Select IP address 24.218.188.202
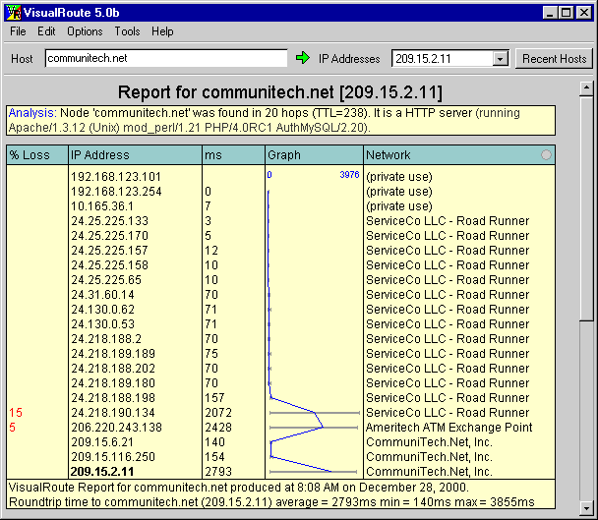The image size is (598, 520). pos(113,369)
